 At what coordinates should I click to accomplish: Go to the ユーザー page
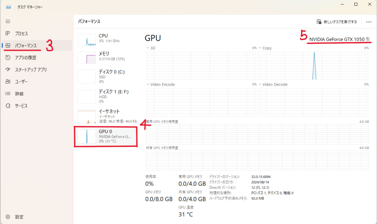pyautogui.click(x=21, y=82)
